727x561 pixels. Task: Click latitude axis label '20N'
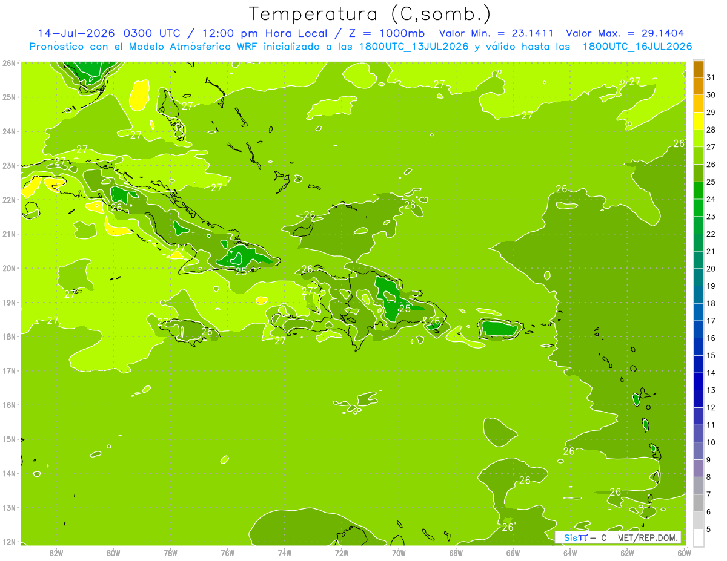point(8,268)
